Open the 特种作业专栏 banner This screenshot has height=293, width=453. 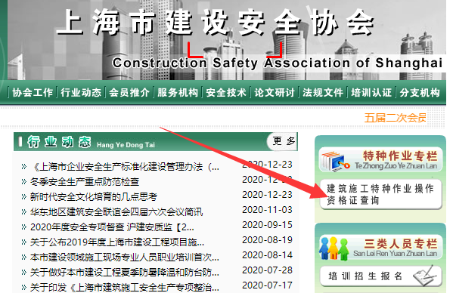380,159
